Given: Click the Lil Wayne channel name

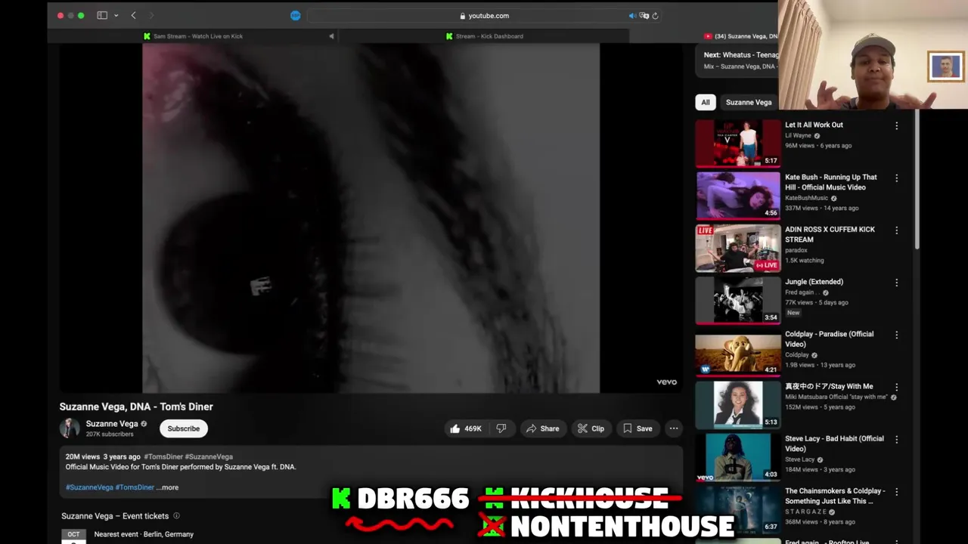Looking at the screenshot, I should click(x=798, y=136).
